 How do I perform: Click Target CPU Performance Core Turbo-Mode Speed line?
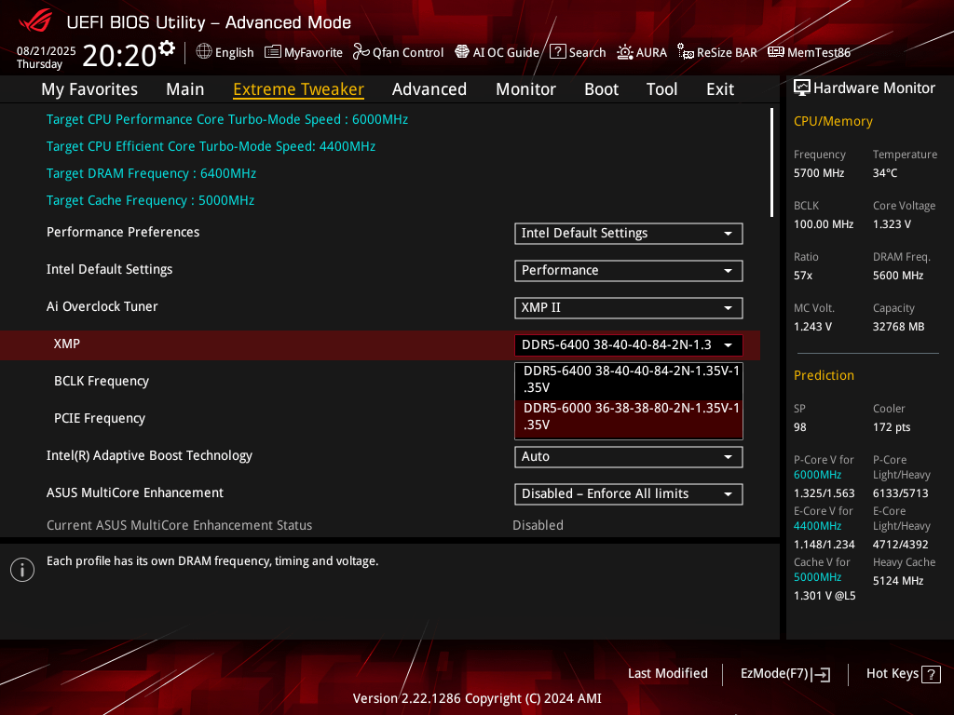pos(227,119)
